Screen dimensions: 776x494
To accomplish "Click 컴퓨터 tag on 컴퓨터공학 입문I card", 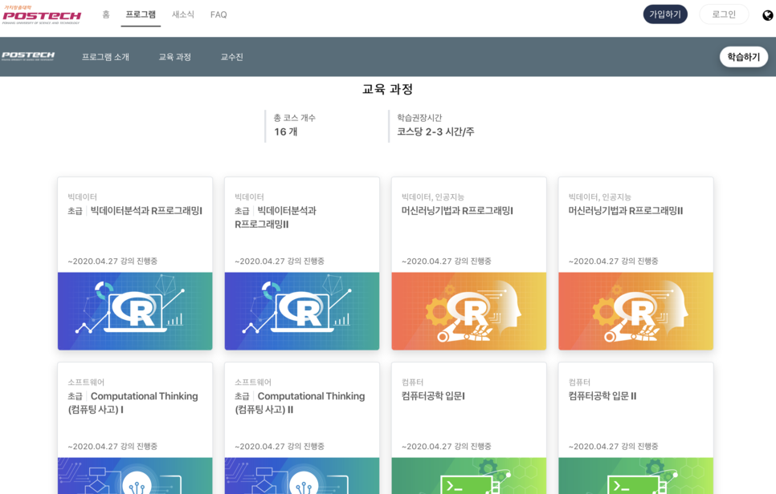I will tap(412, 382).
